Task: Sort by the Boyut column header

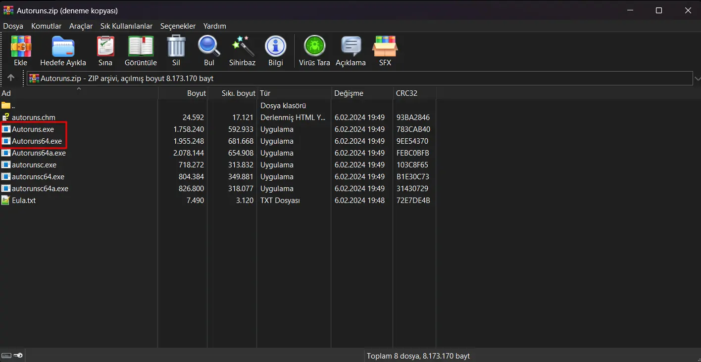Action: (x=183, y=93)
